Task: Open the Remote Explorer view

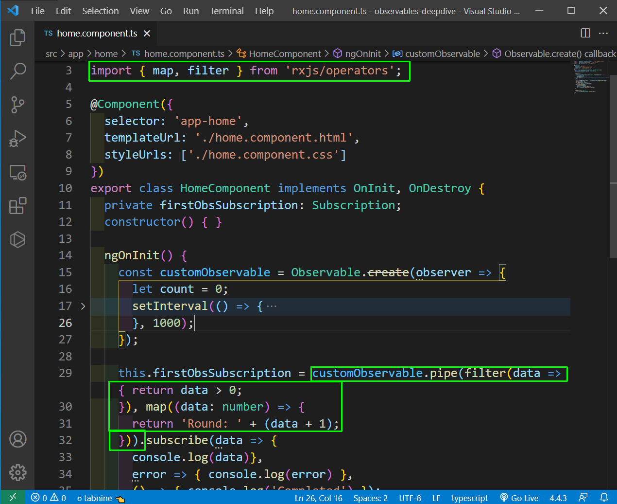Action: tap(17, 172)
